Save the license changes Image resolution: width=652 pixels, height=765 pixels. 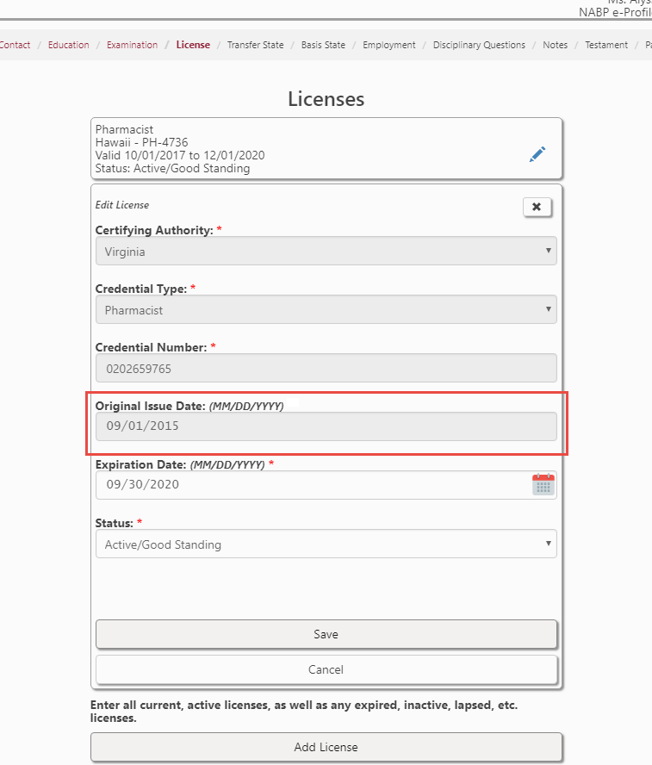click(x=326, y=634)
